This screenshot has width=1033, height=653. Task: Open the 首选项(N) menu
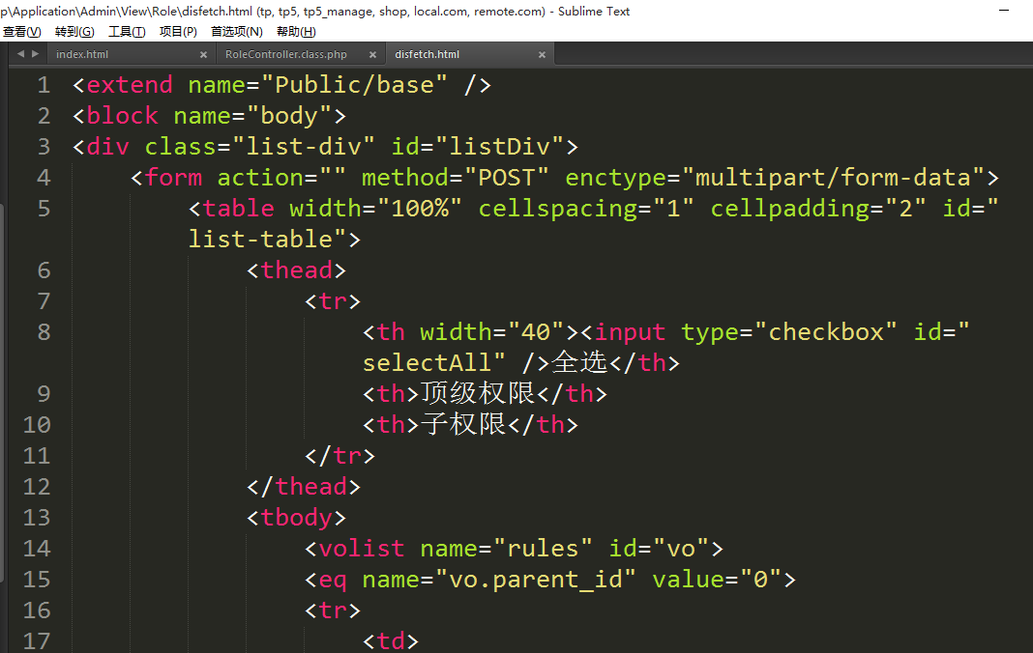237,32
